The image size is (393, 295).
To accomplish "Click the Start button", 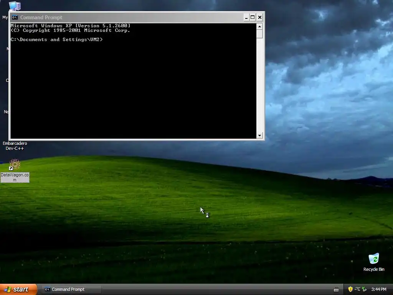I will point(18,289).
